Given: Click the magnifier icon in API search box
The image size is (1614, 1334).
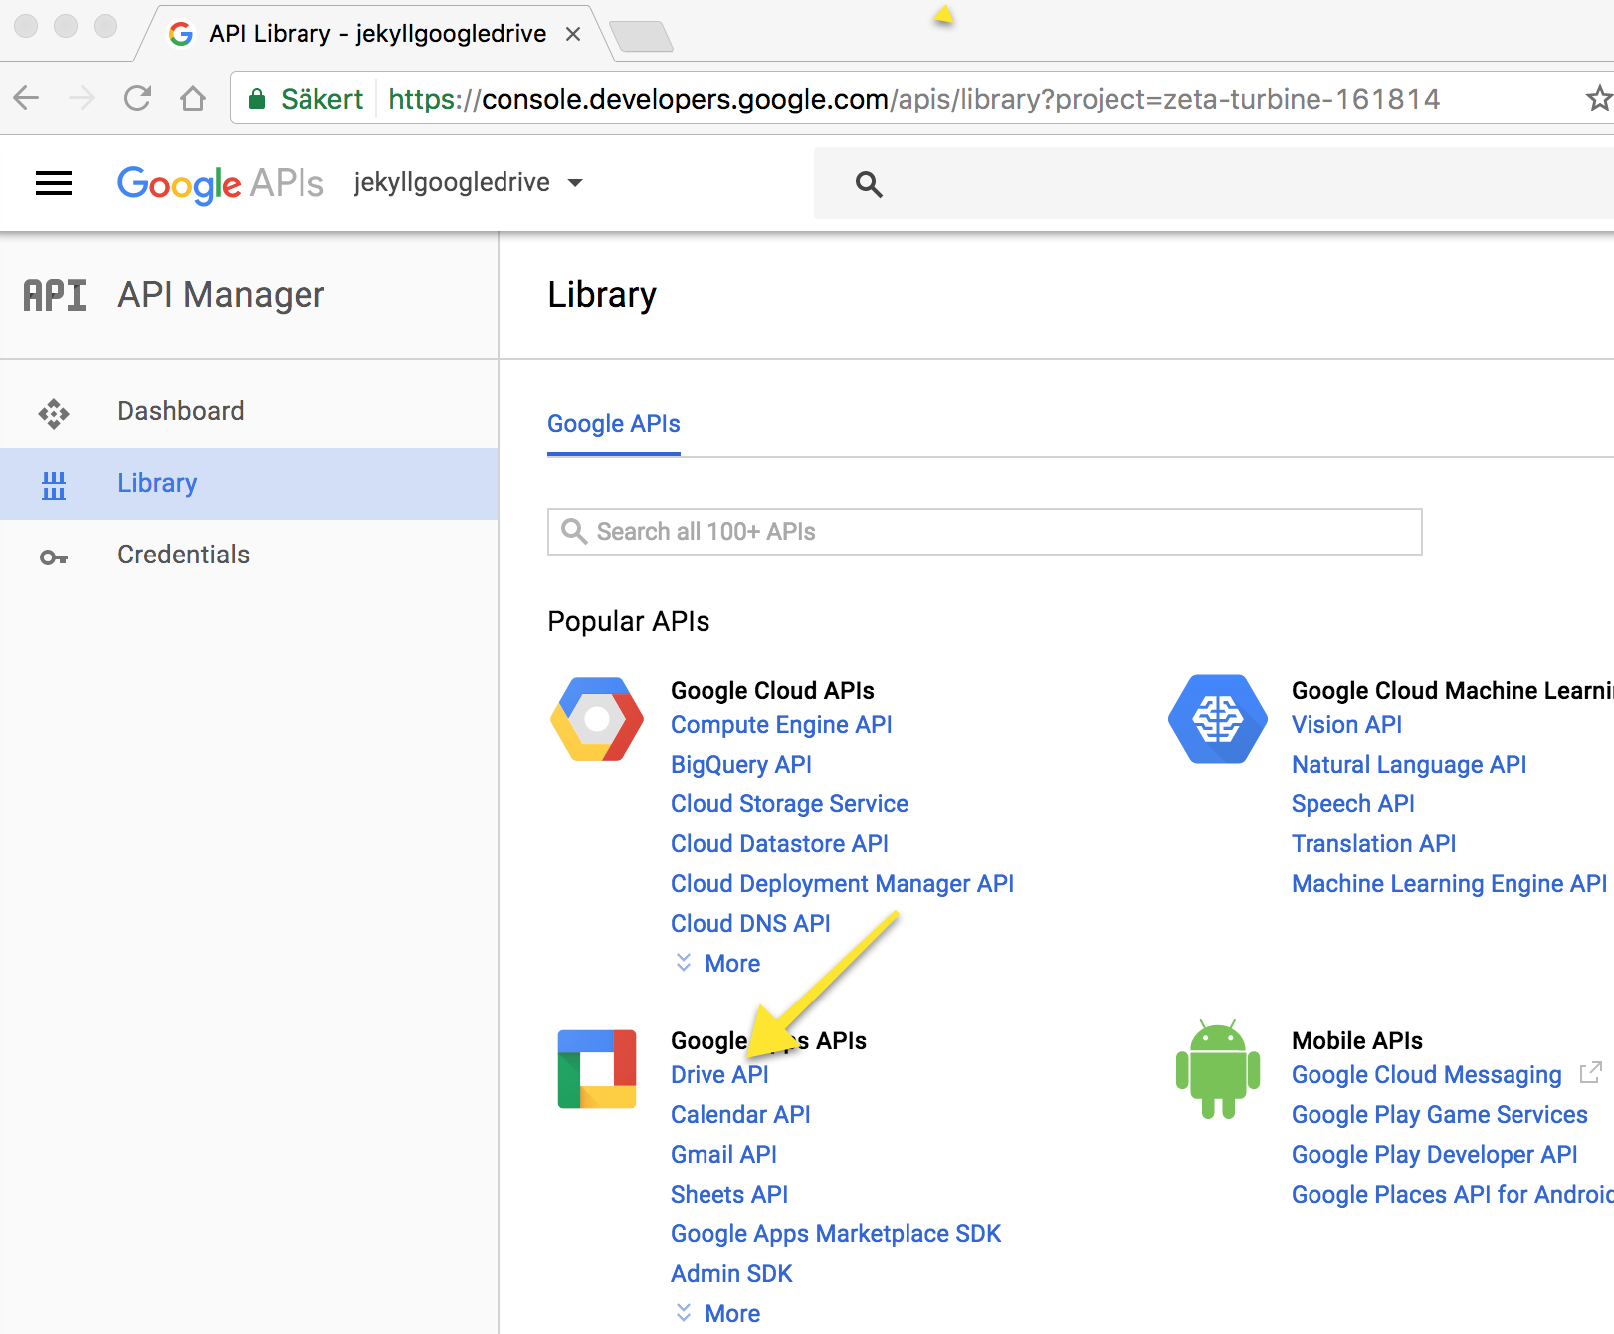Looking at the screenshot, I should click(574, 531).
